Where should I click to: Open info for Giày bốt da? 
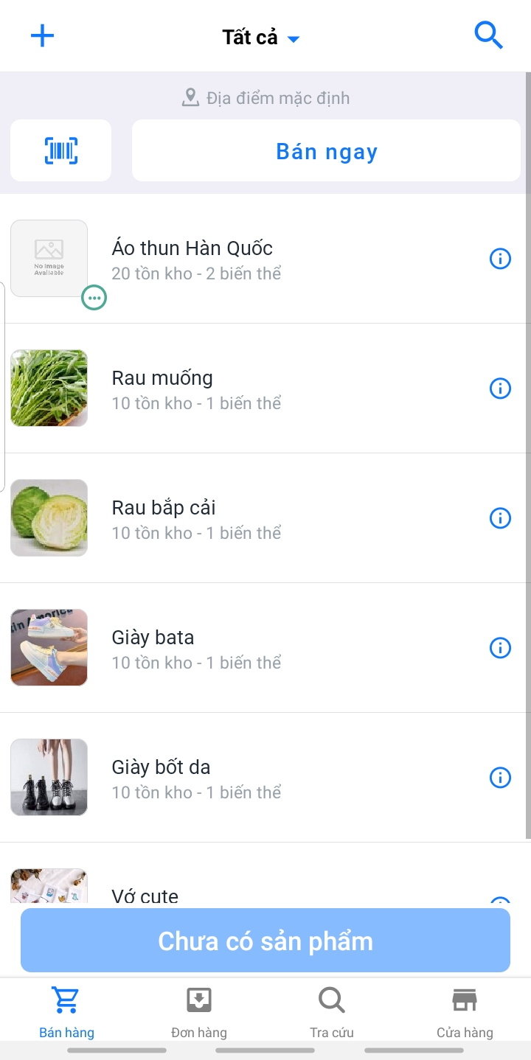(500, 778)
